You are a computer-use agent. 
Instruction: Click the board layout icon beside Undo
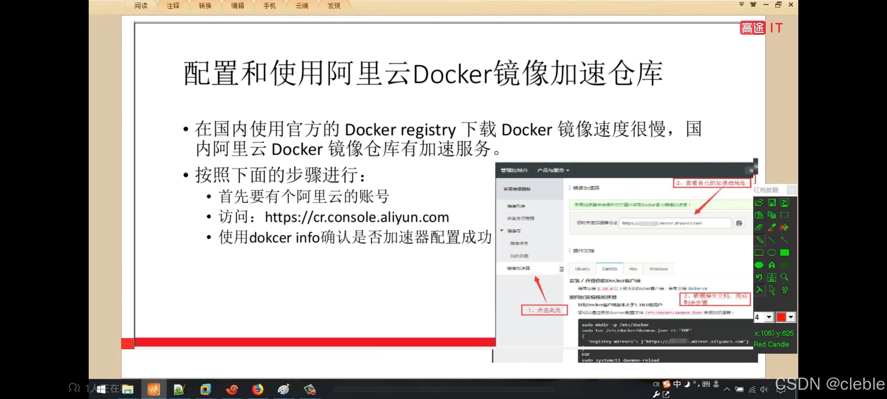(772, 277)
